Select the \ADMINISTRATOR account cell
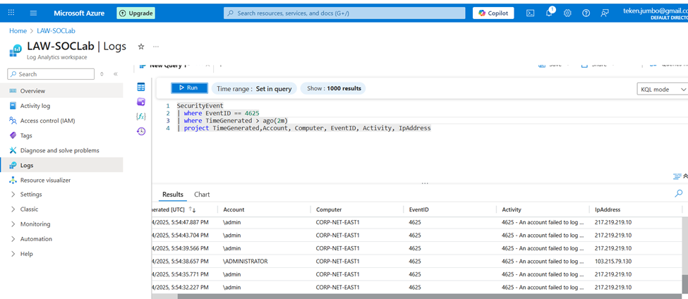Image resolution: width=688 pixels, height=299 pixels. [246, 261]
